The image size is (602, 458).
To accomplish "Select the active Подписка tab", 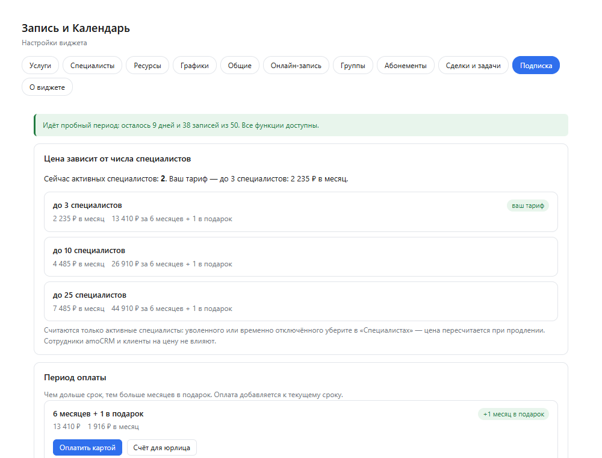I will 536,65.
